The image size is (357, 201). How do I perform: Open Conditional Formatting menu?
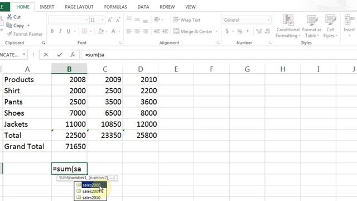point(288,26)
